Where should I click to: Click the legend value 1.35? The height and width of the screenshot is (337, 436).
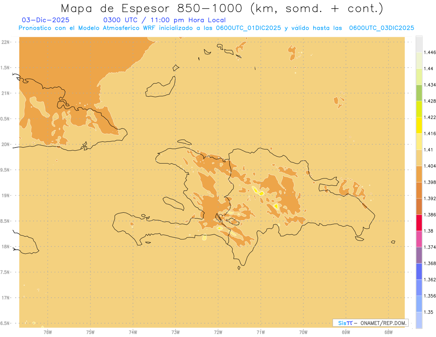tap(429, 312)
